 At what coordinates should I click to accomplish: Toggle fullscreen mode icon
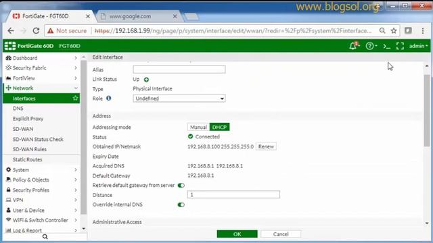(400, 46)
